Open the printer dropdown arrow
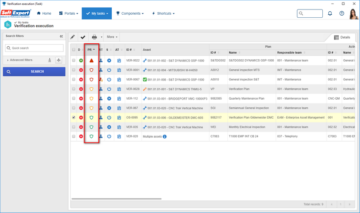This screenshot has width=360, height=213. (x=101, y=37)
